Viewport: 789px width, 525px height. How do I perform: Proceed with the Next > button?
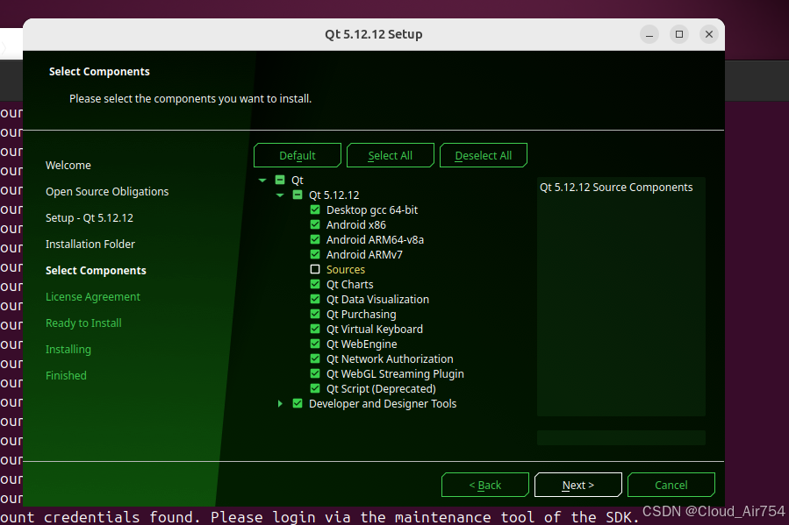[x=578, y=485]
